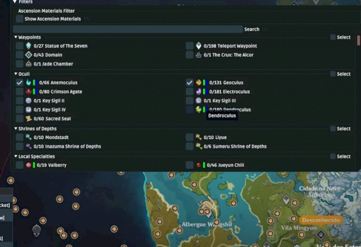Check Select all for Local Specialties
This screenshot has width=361, height=247.
click(333, 157)
